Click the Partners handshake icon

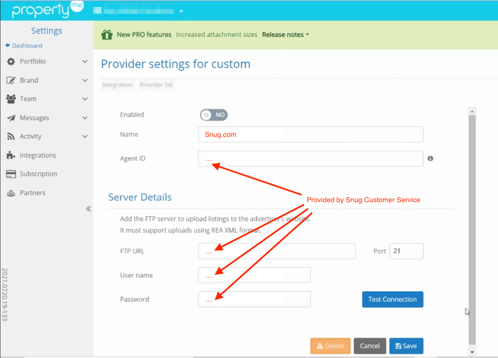(x=11, y=193)
